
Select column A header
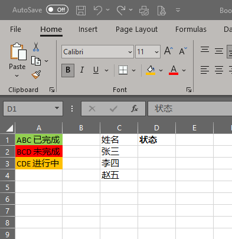39,128
